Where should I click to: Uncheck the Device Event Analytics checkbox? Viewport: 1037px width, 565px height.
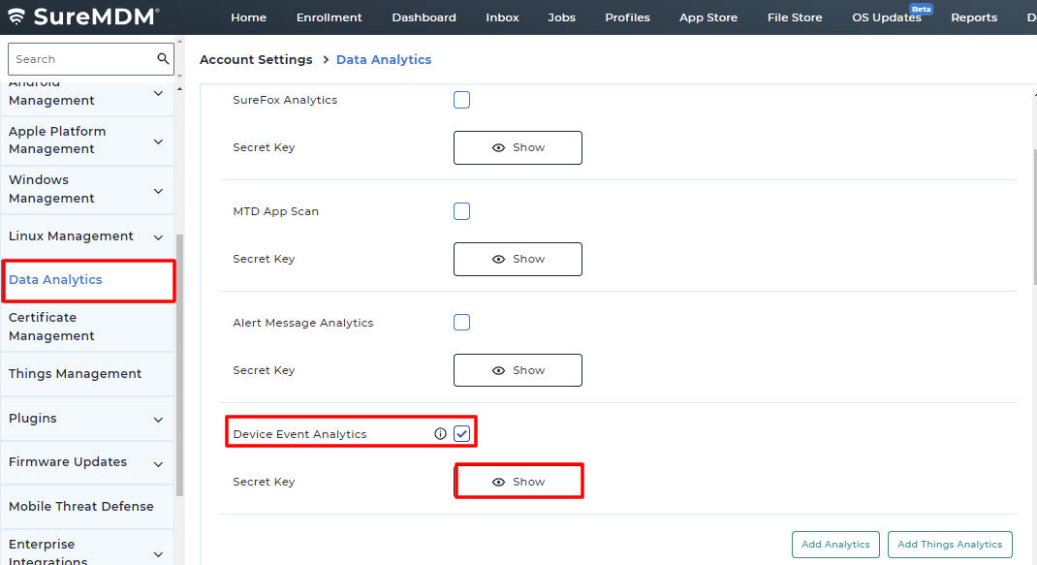point(461,434)
